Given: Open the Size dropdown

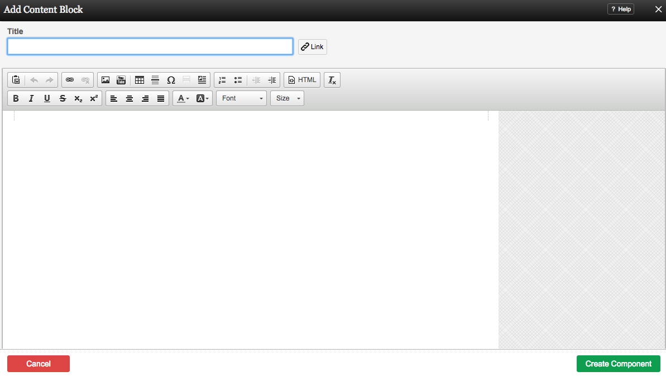Looking at the screenshot, I should 287,98.
